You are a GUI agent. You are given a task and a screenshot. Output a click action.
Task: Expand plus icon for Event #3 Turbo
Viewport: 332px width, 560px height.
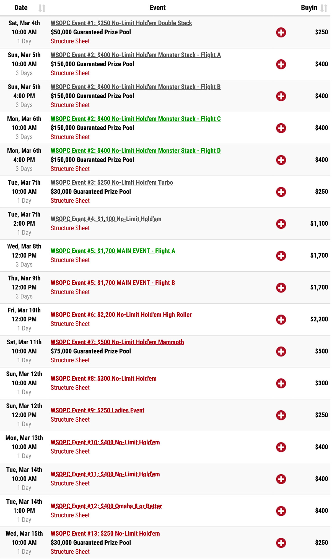pos(281,192)
